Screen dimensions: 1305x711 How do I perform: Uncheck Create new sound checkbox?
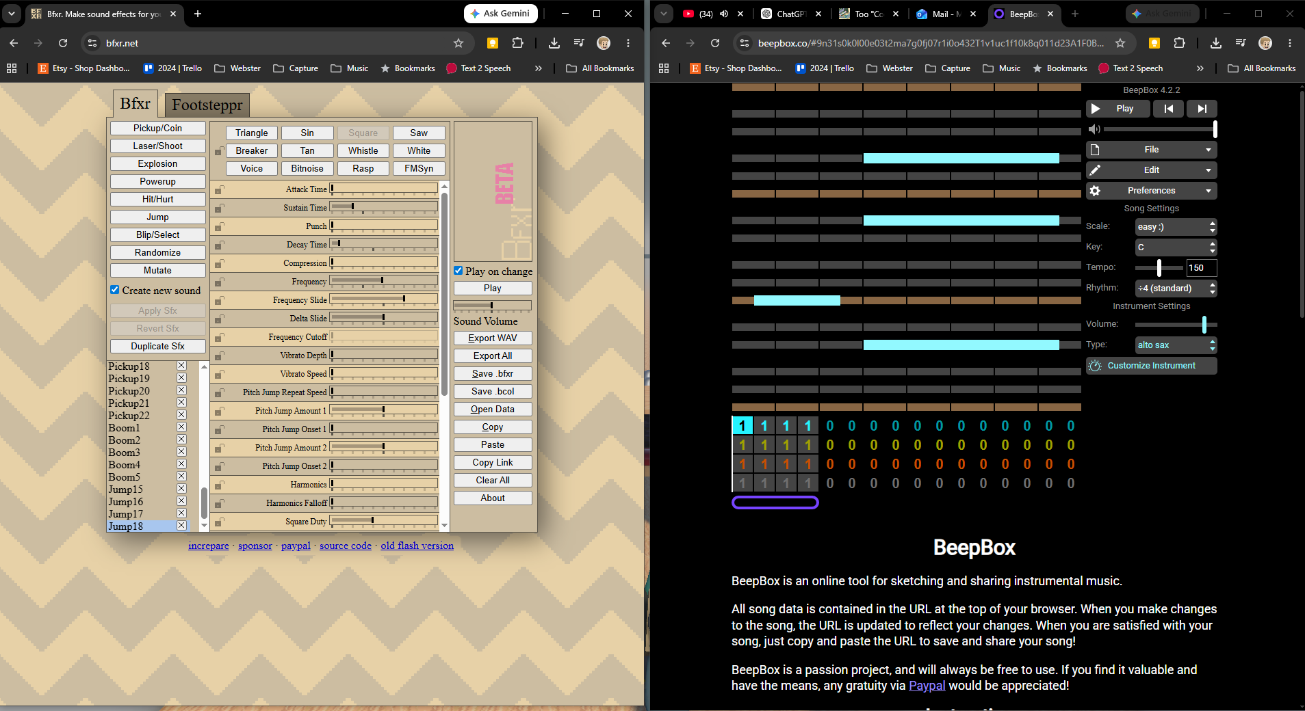click(x=115, y=290)
